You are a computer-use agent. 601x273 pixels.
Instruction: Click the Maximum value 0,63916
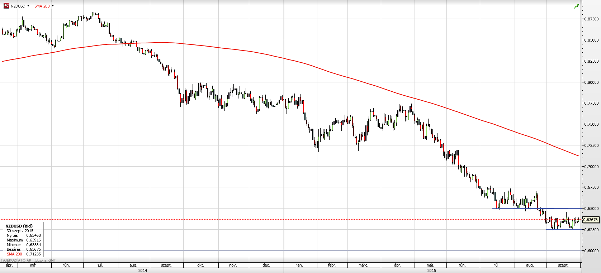[x=33, y=240]
